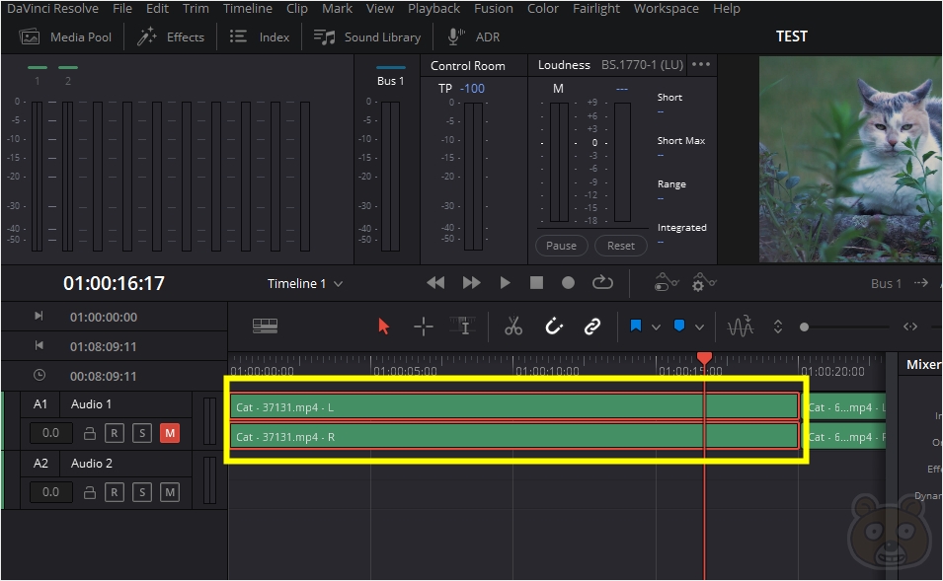Image resolution: width=943 pixels, height=581 pixels.
Task: Toggle loop playback
Action: pyautogui.click(x=602, y=282)
